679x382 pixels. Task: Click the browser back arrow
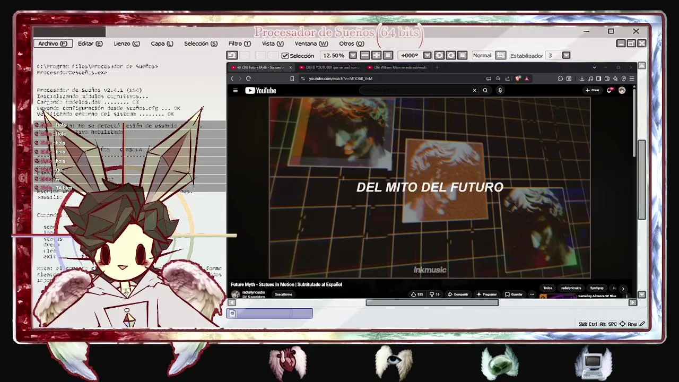pos(232,79)
